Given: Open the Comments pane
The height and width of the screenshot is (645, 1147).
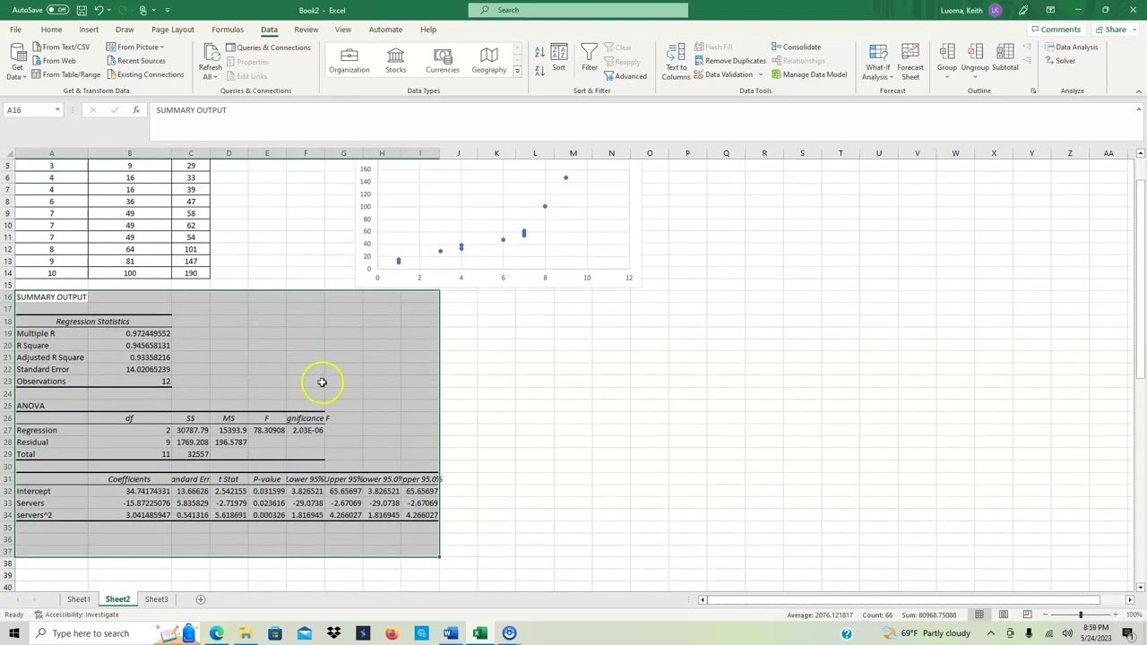Looking at the screenshot, I should click(x=1056, y=30).
